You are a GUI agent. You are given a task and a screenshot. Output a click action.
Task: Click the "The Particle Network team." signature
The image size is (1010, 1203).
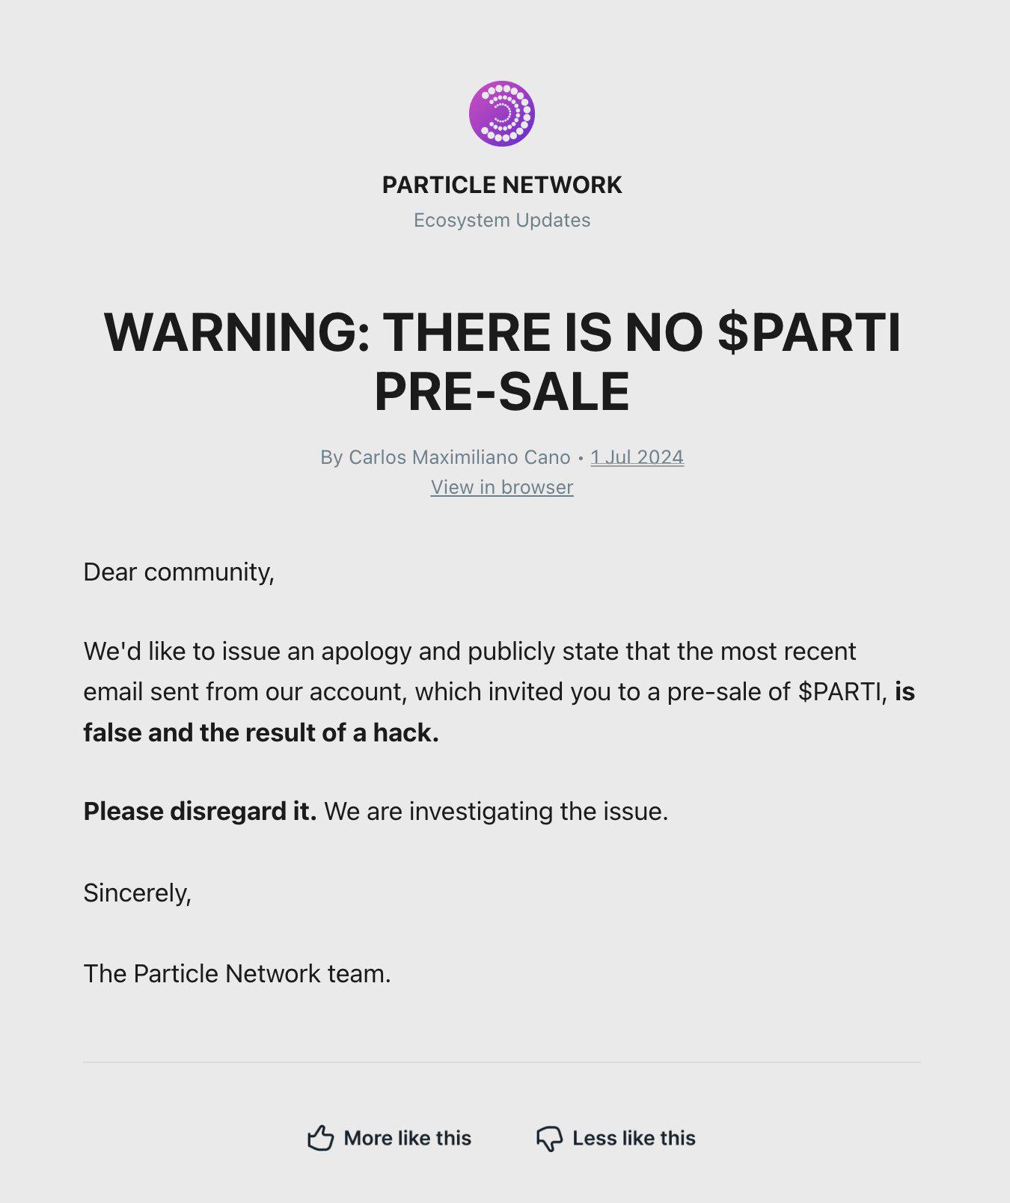coord(238,973)
